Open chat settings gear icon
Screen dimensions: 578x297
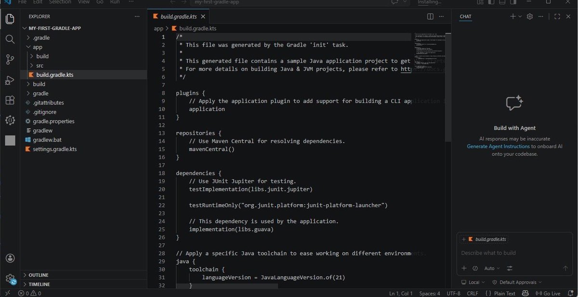pyautogui.click(x=530, y=16)
